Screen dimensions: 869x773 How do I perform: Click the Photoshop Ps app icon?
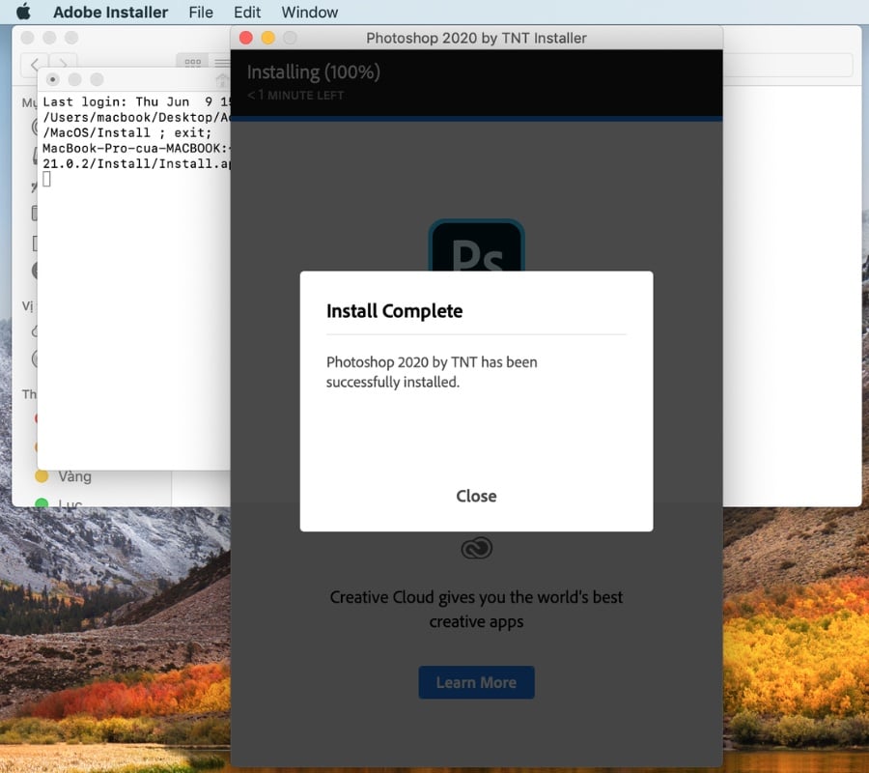point(476,248)
